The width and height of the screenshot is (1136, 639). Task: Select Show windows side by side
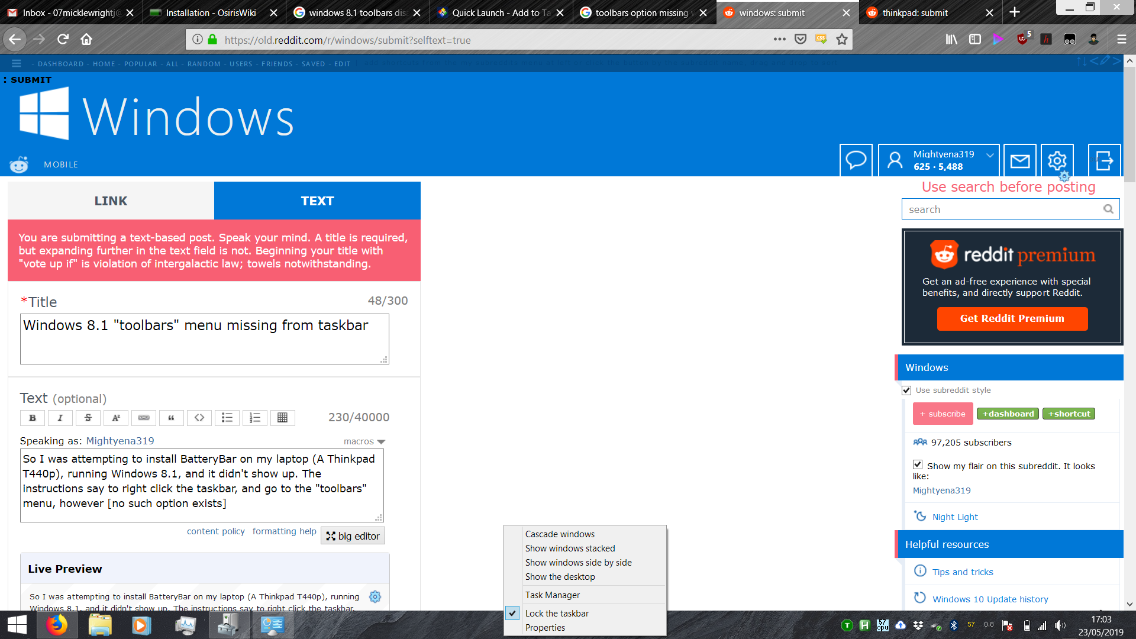click(x=578, y=563)
